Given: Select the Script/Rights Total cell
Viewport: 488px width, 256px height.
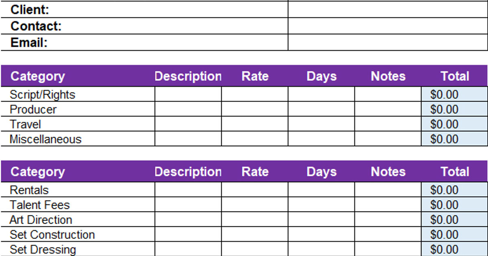Looking at the screenshot, I should 454,95.
